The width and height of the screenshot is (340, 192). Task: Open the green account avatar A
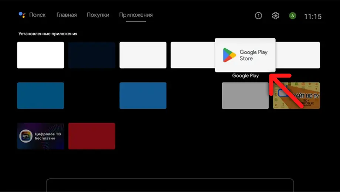coord(293,16)
